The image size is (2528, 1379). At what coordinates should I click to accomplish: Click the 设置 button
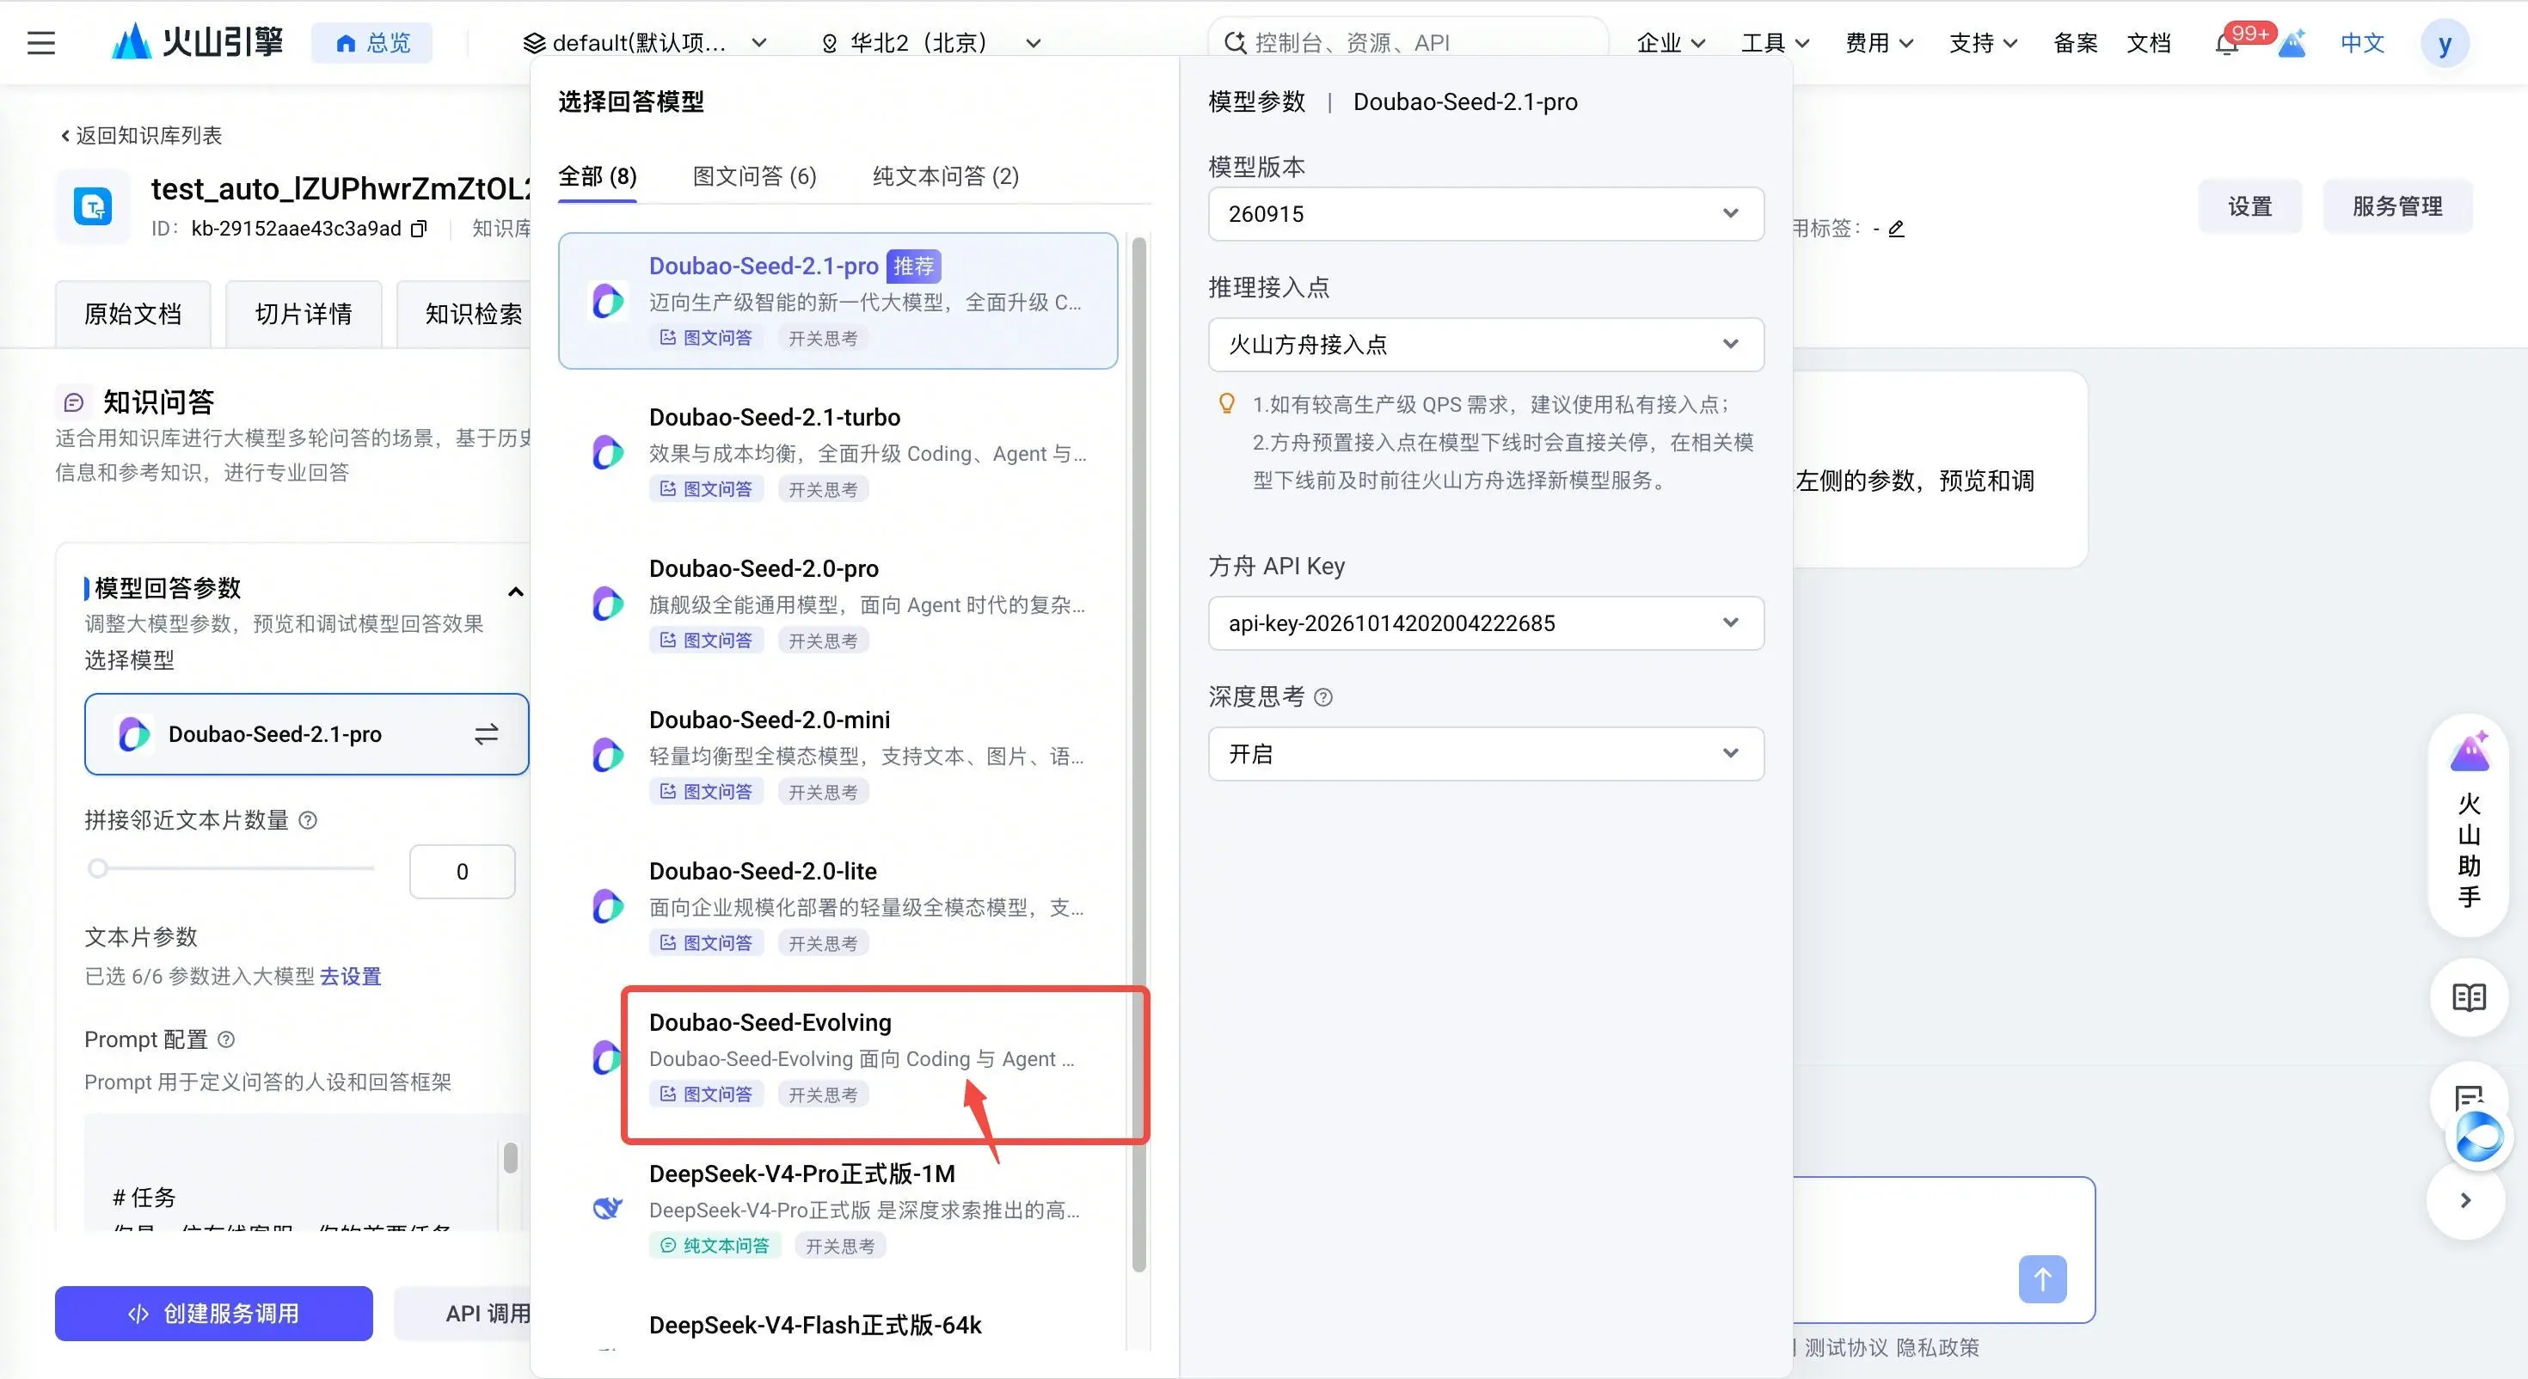click(2249, 206)
